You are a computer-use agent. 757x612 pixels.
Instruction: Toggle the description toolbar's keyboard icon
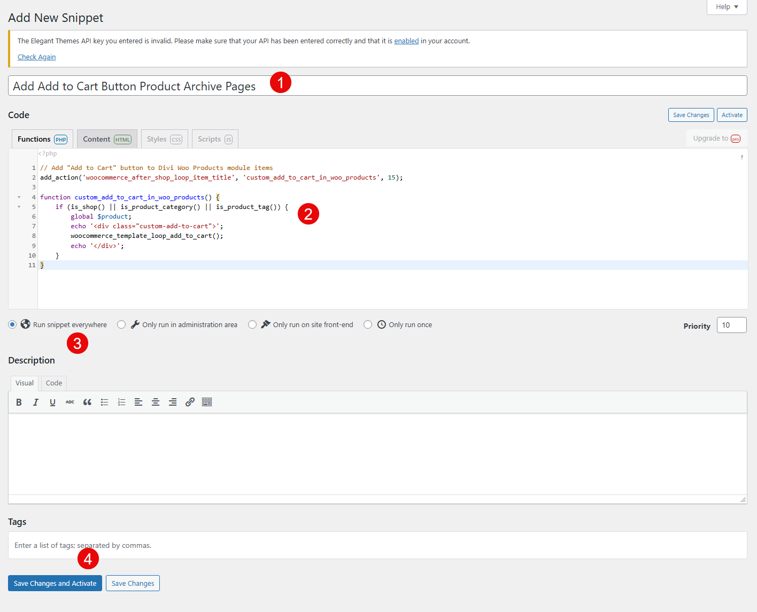point(207,402)
